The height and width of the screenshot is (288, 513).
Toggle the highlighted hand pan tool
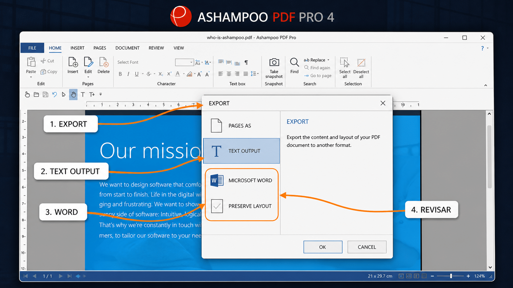(73, 95)
